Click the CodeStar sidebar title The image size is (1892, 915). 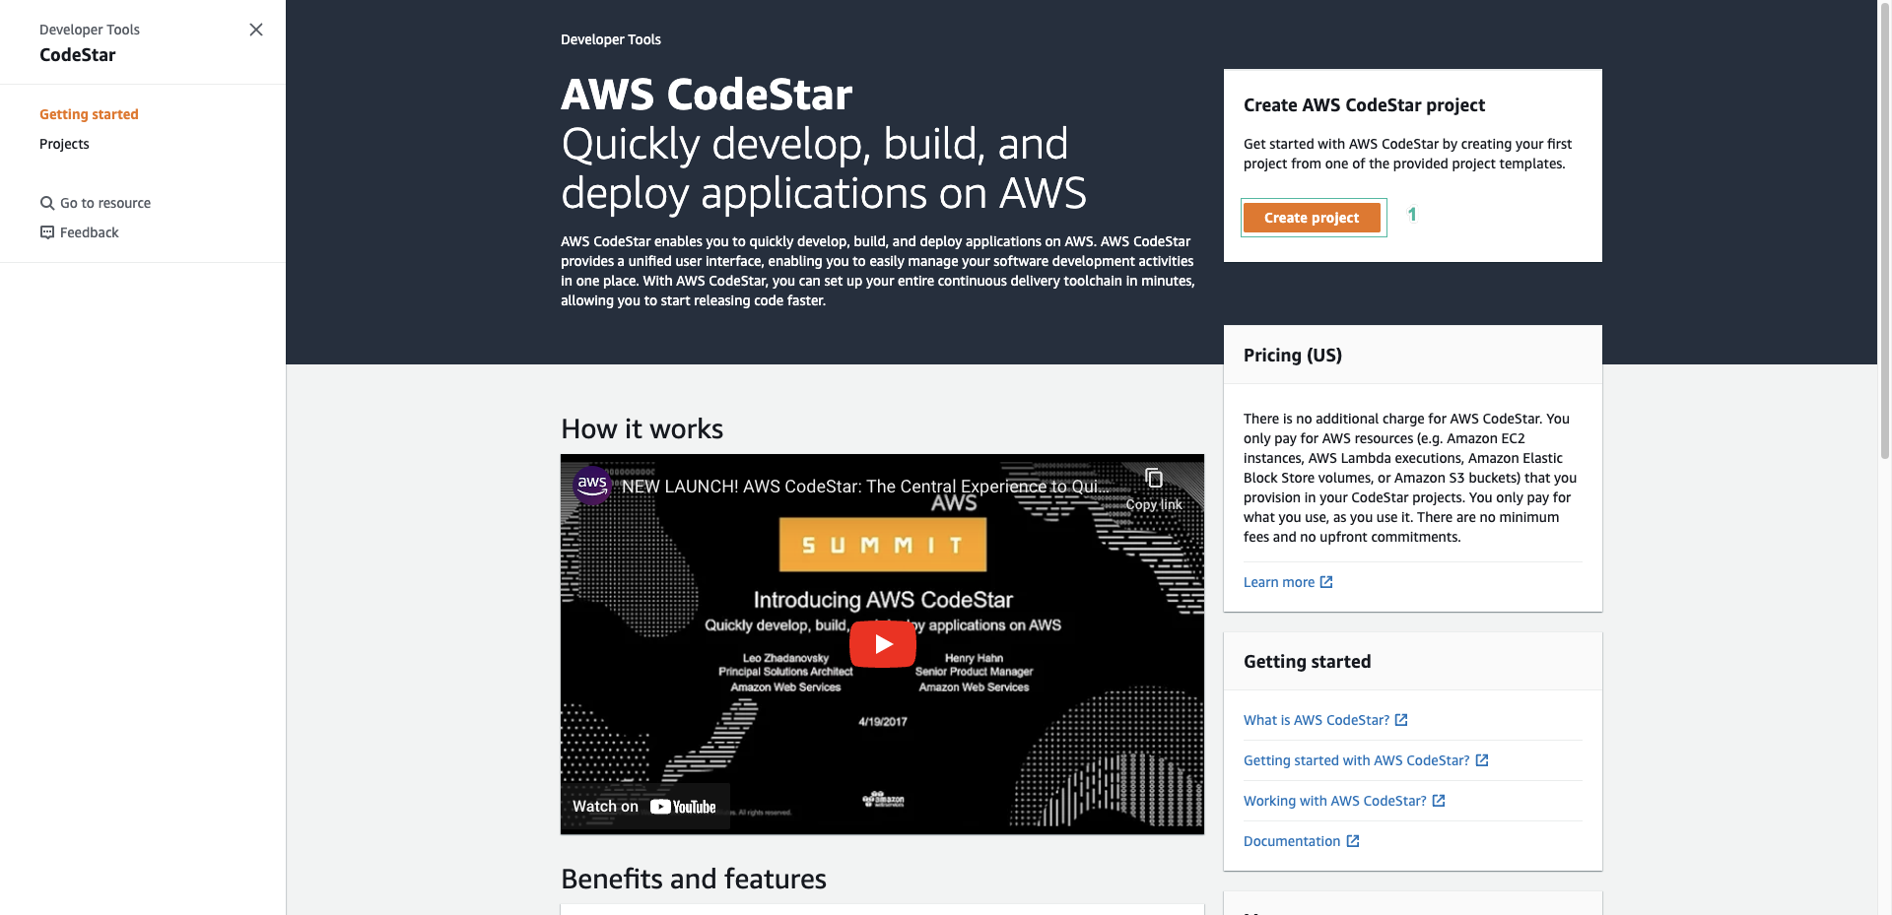[78, 55]
